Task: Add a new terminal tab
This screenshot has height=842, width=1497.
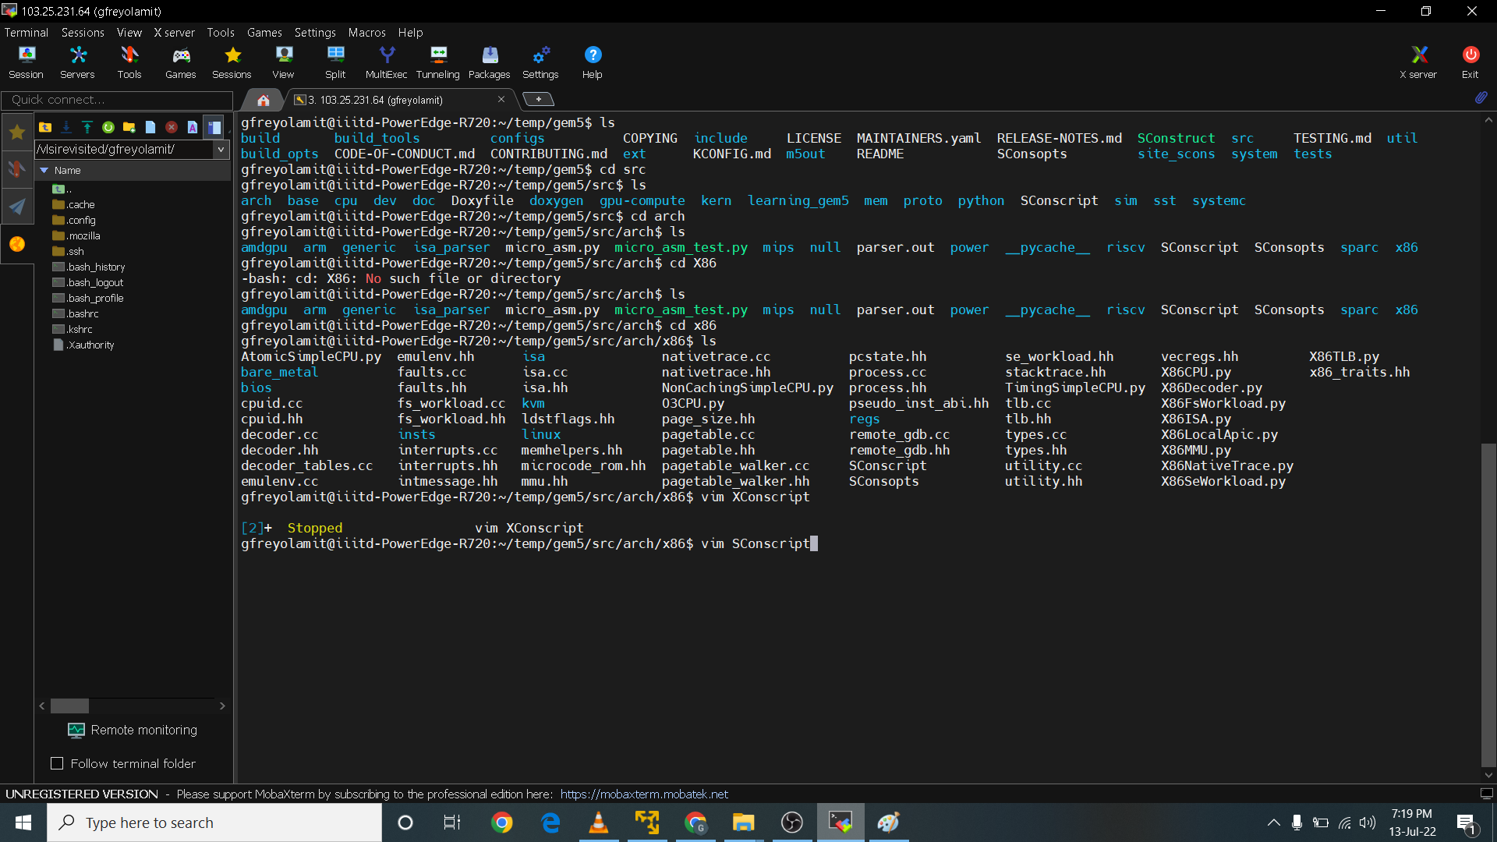Action: pos(538,99)
